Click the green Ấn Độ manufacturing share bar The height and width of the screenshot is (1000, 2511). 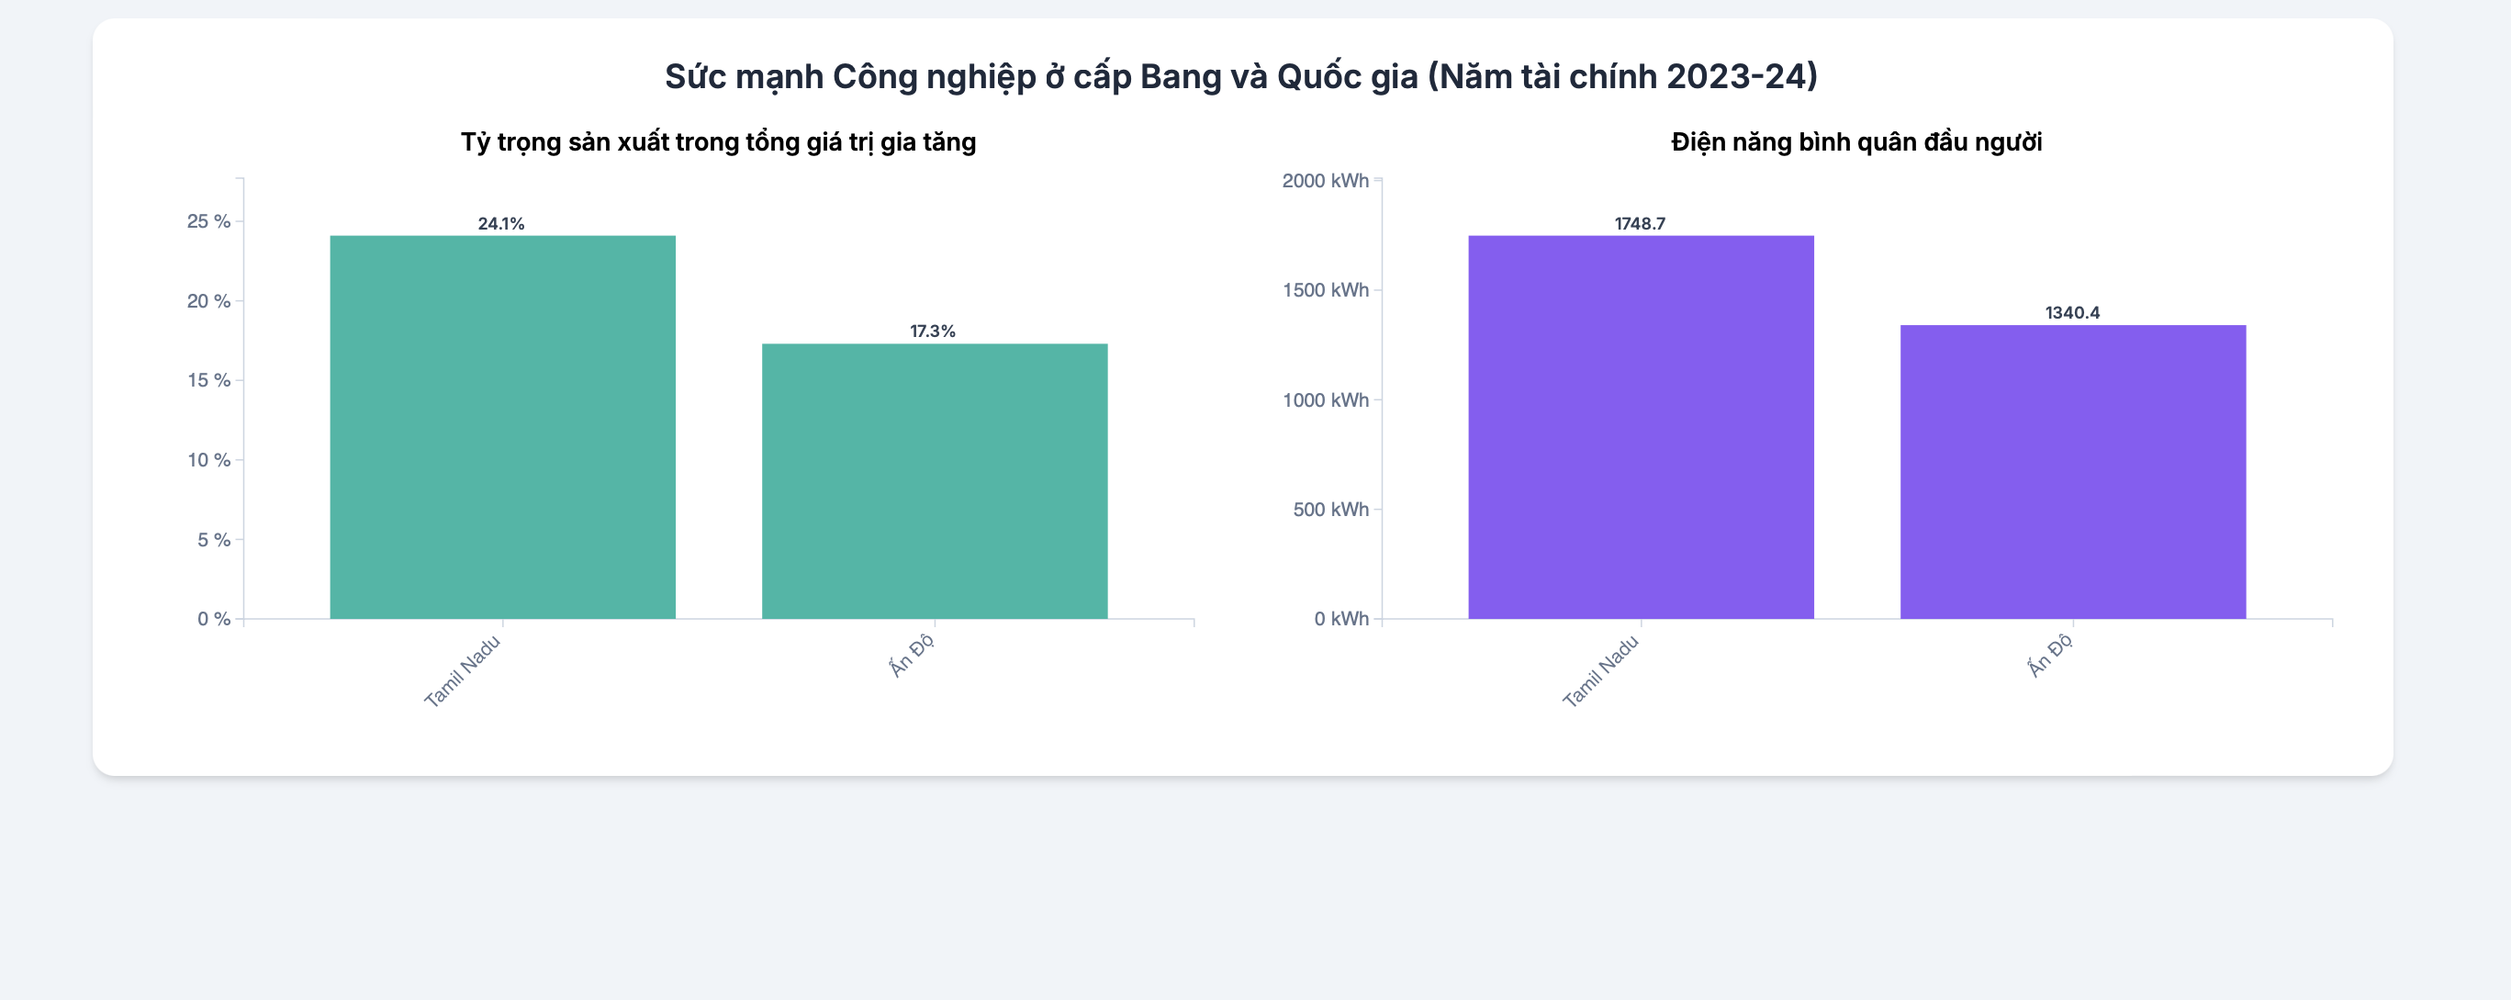[935, 481]
